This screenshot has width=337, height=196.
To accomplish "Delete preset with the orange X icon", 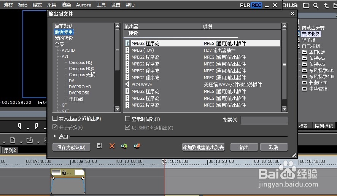I will coord(112,146).
